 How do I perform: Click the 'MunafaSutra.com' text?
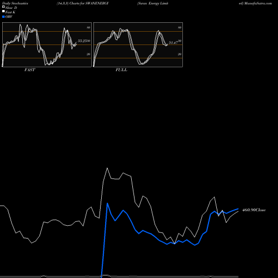[258, 3]
